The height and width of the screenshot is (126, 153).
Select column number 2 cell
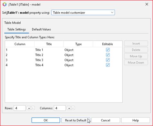pos(20,55)
